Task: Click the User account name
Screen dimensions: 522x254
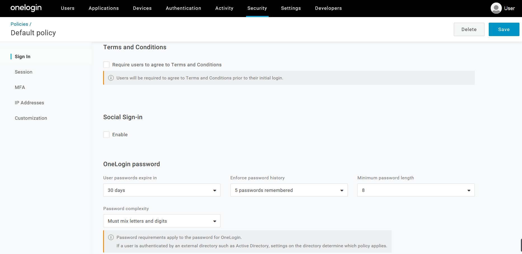Action: point(509,8)
